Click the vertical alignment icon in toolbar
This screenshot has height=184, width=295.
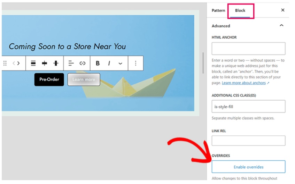pyautogui.click(x=56, y=63)
